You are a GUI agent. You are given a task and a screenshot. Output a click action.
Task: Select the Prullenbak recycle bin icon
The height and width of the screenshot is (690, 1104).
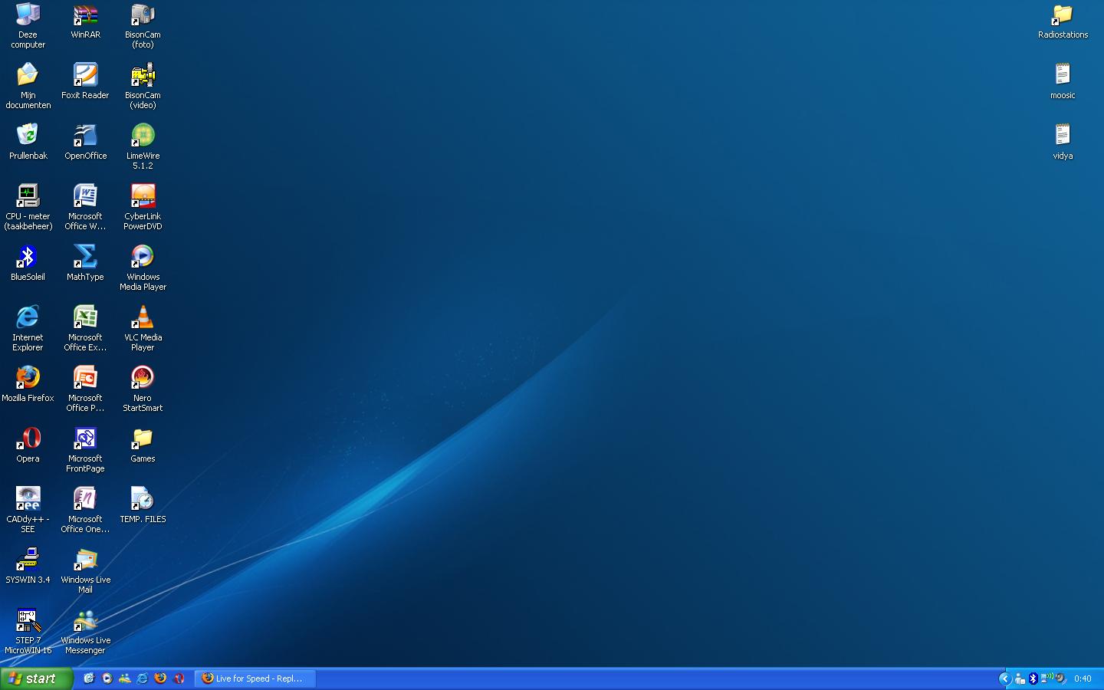28,142
